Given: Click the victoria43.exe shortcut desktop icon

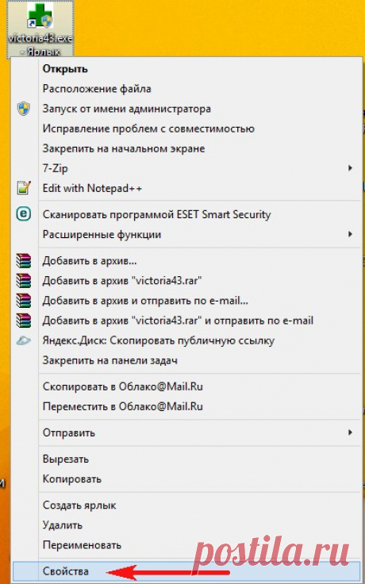Looking at the screenshot, I should [40, 29].
